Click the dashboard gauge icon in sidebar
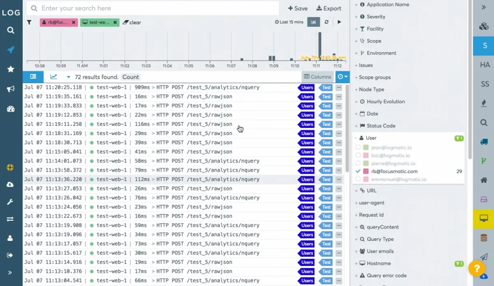The height and width of the screenshot is (286, 494). [11, 109]
